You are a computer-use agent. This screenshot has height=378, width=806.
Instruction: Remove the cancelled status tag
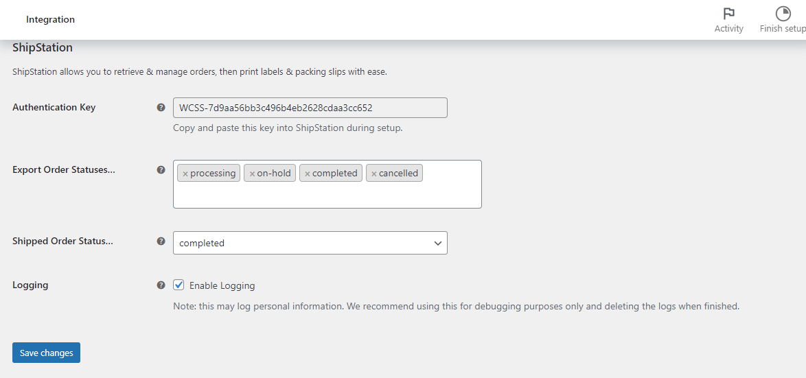coord(374,174)
